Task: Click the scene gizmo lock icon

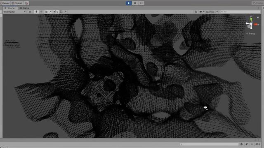Action: pos(258,17)
